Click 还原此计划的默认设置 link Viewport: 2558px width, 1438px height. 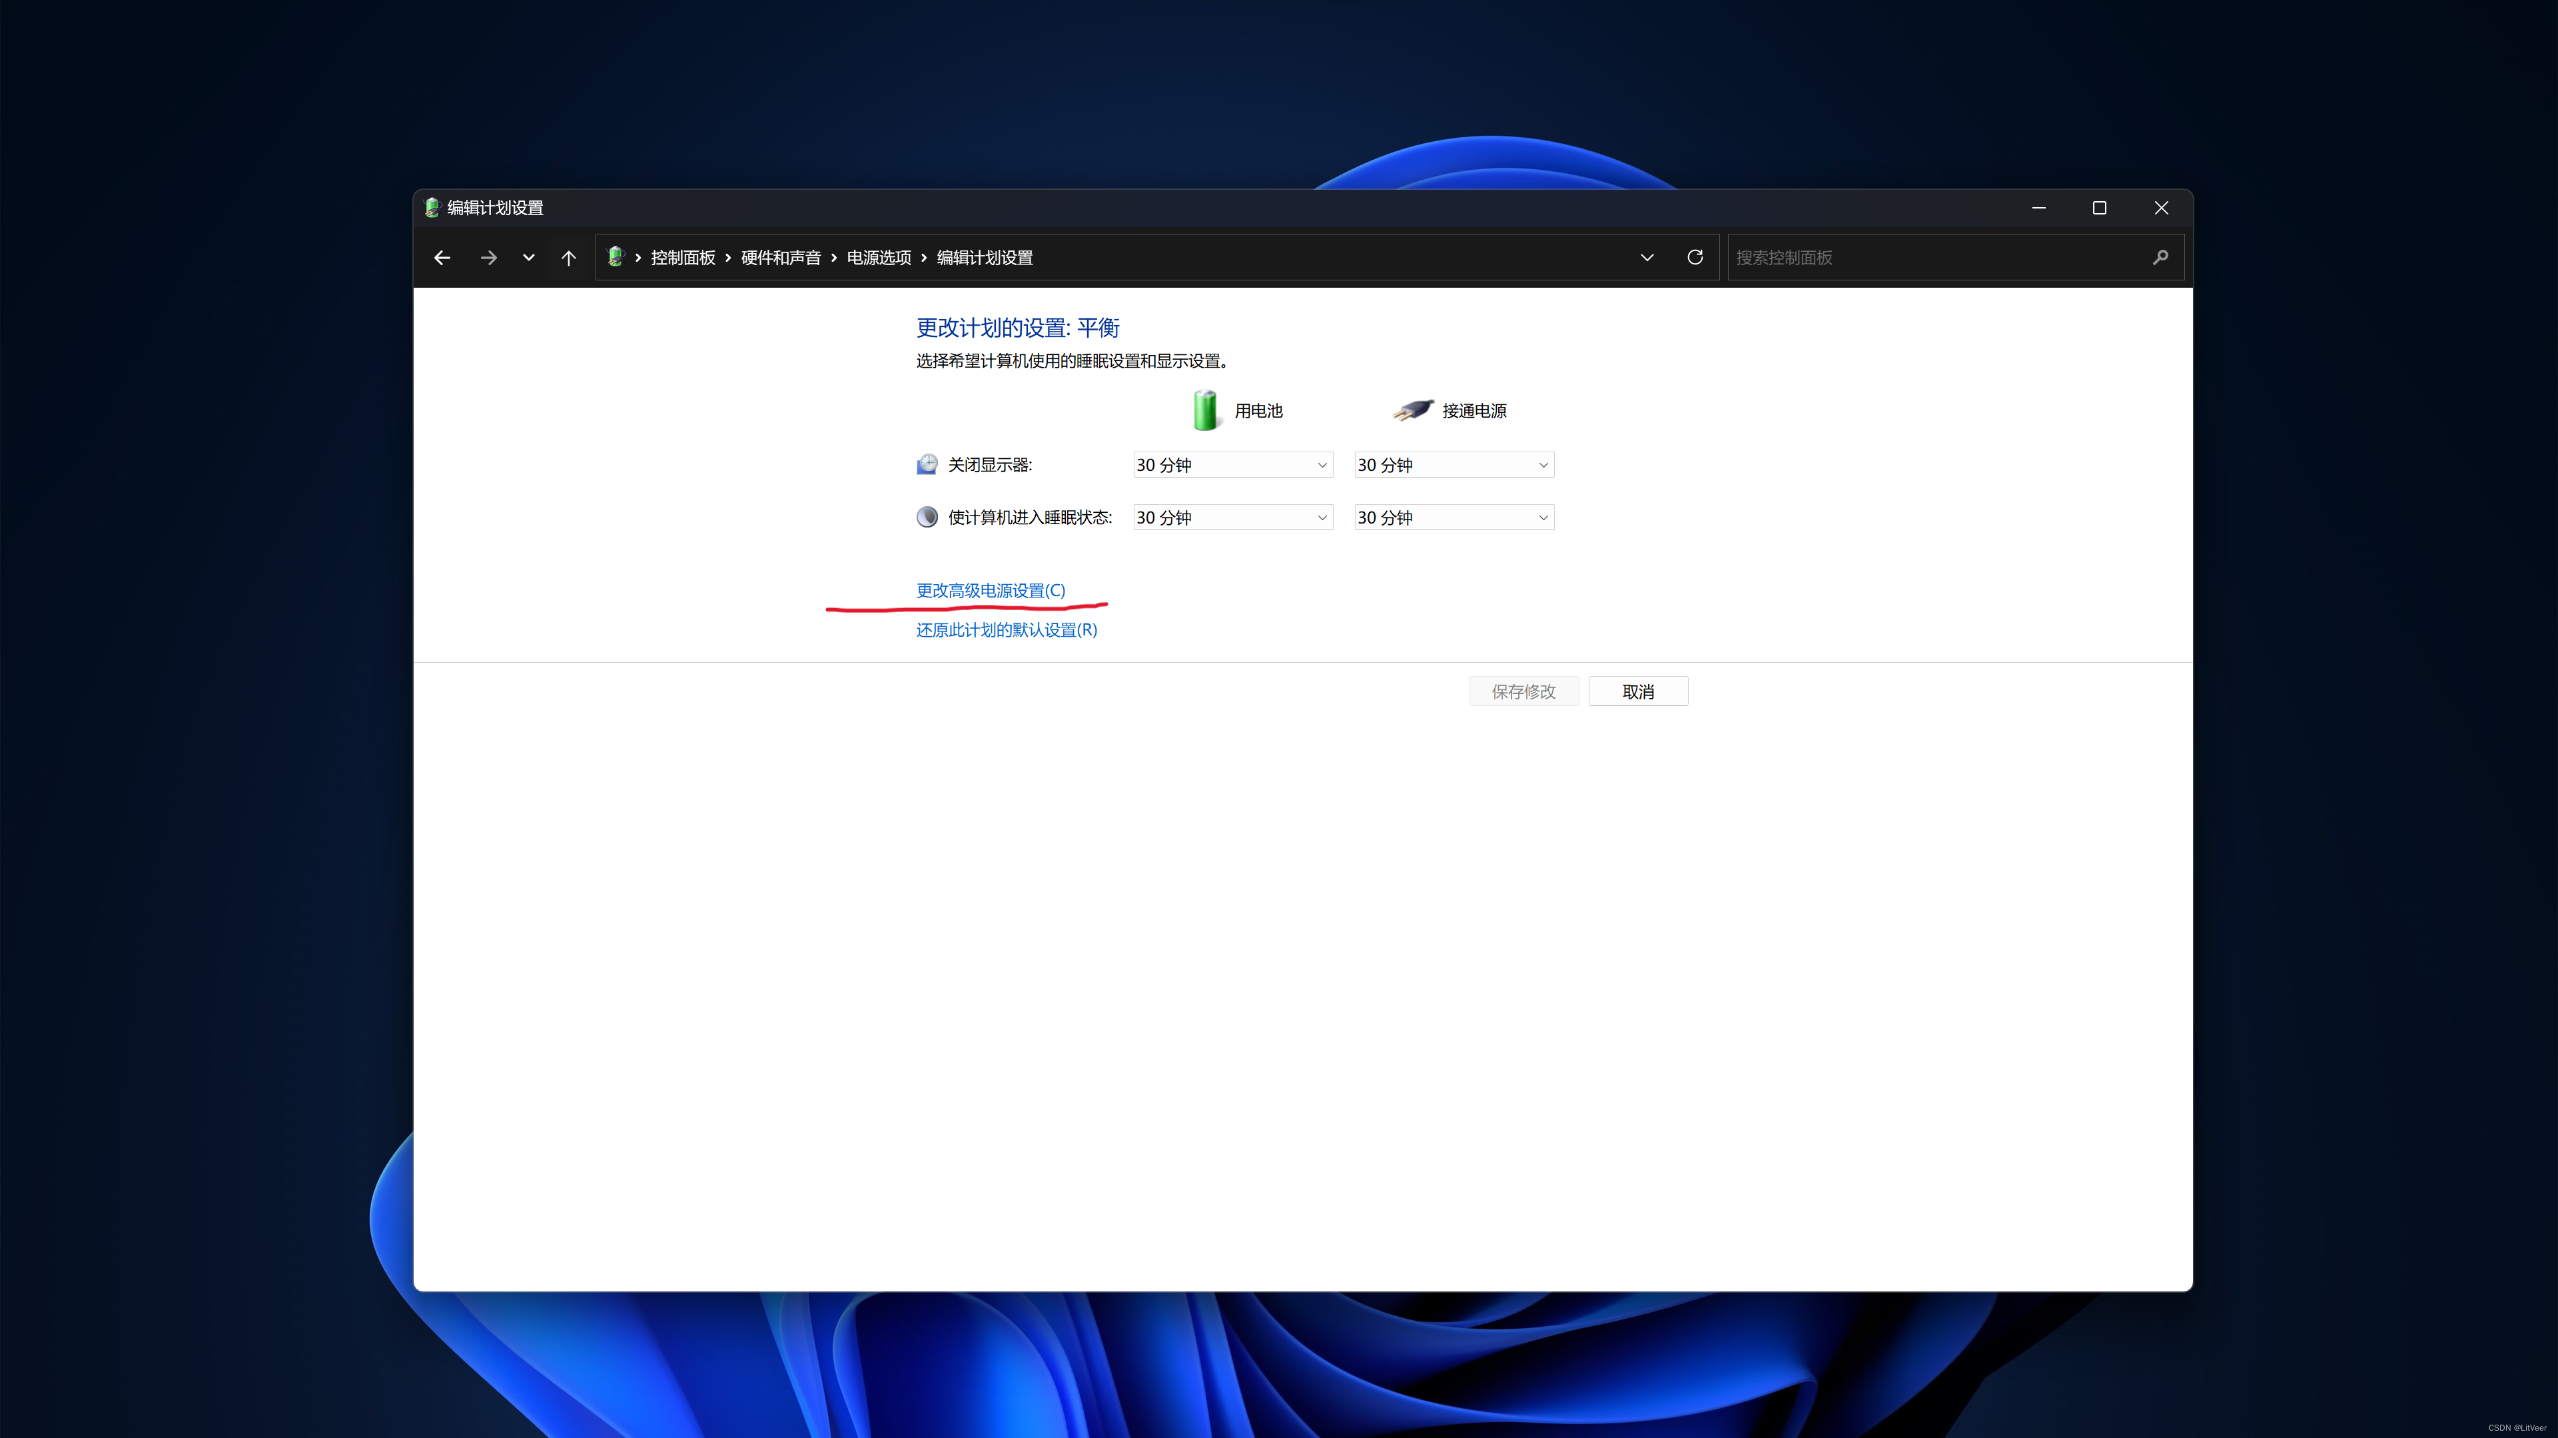point(1006,629)
